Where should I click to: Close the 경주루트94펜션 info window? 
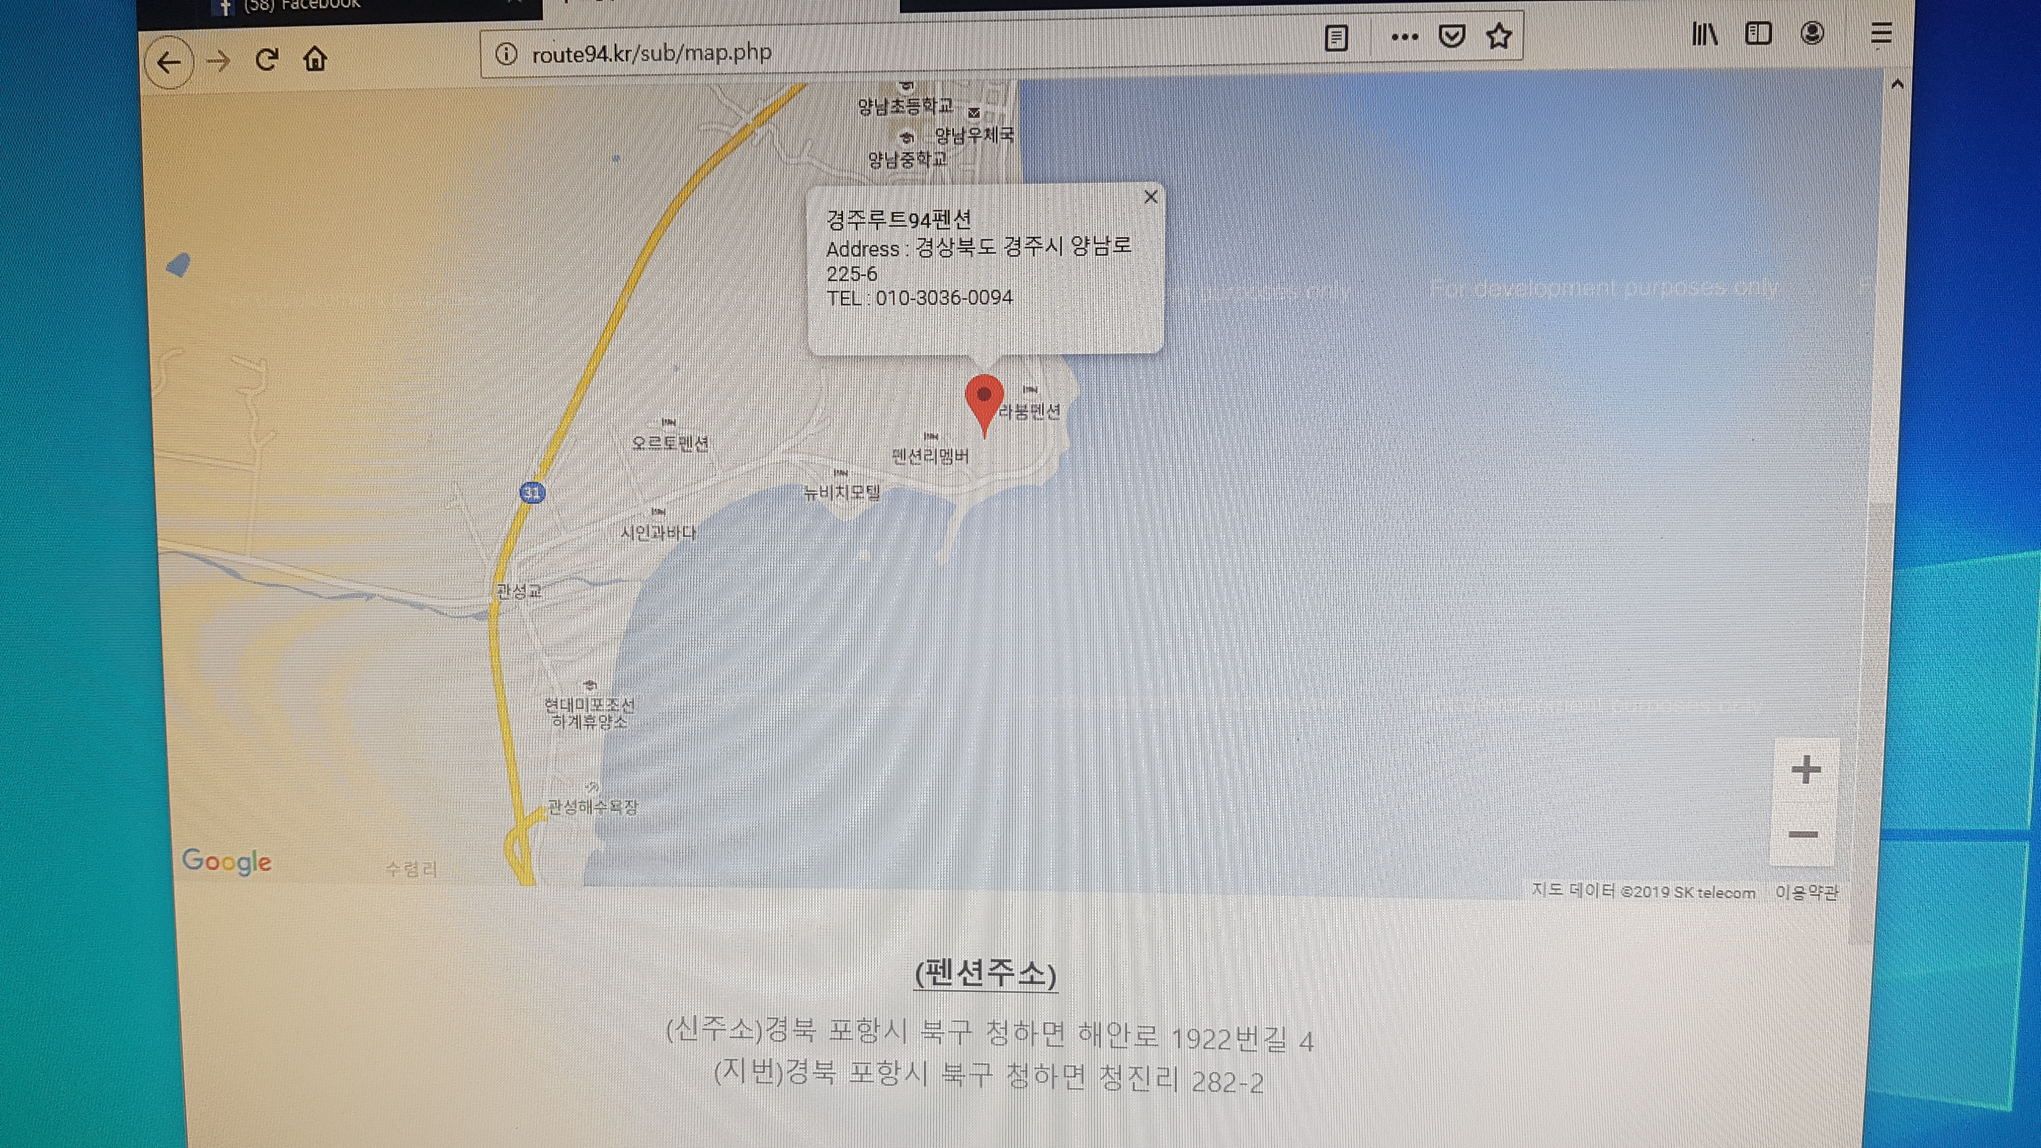point(1151,196)
